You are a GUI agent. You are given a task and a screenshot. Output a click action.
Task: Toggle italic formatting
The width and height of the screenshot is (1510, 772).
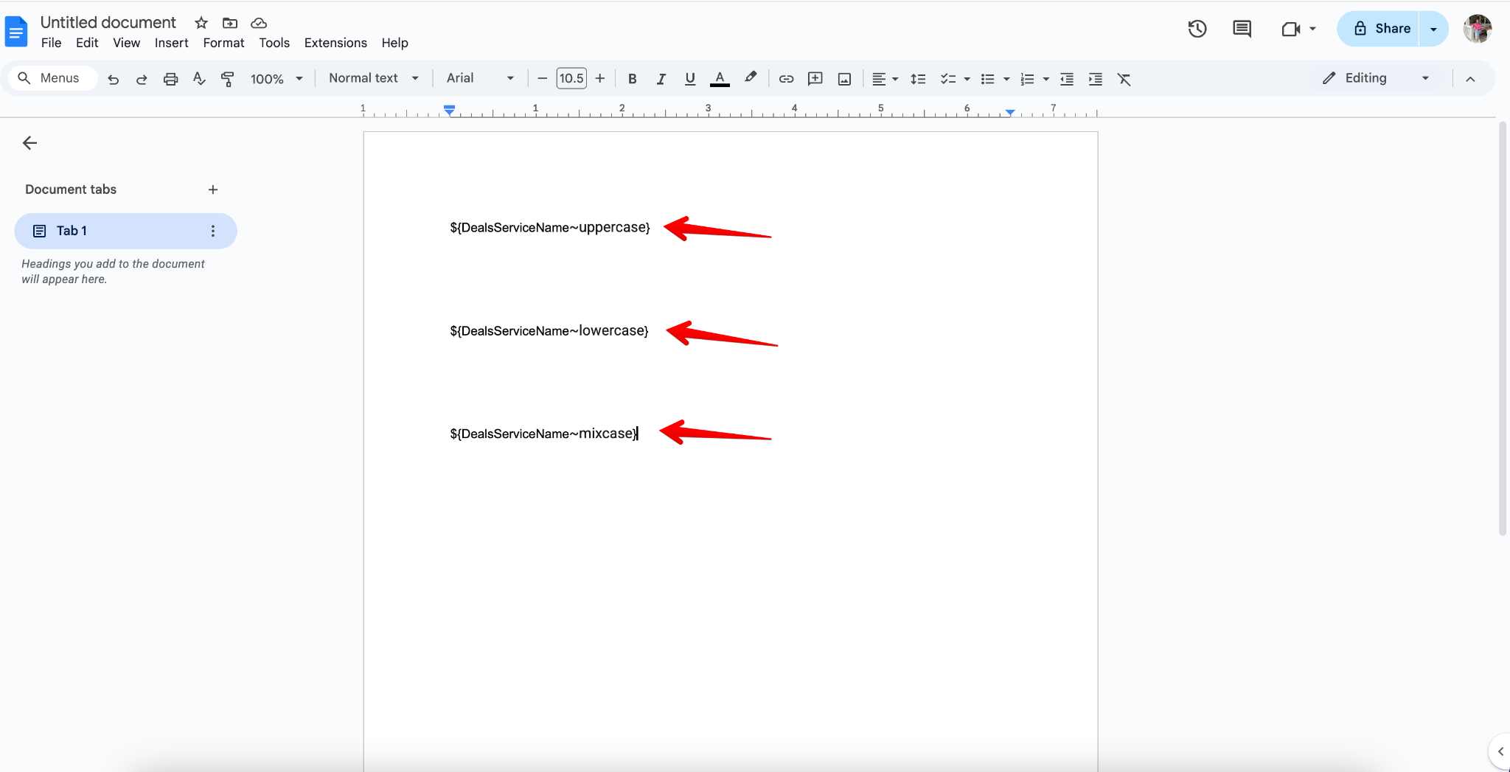pyautogui.click(x=661, y=79)
